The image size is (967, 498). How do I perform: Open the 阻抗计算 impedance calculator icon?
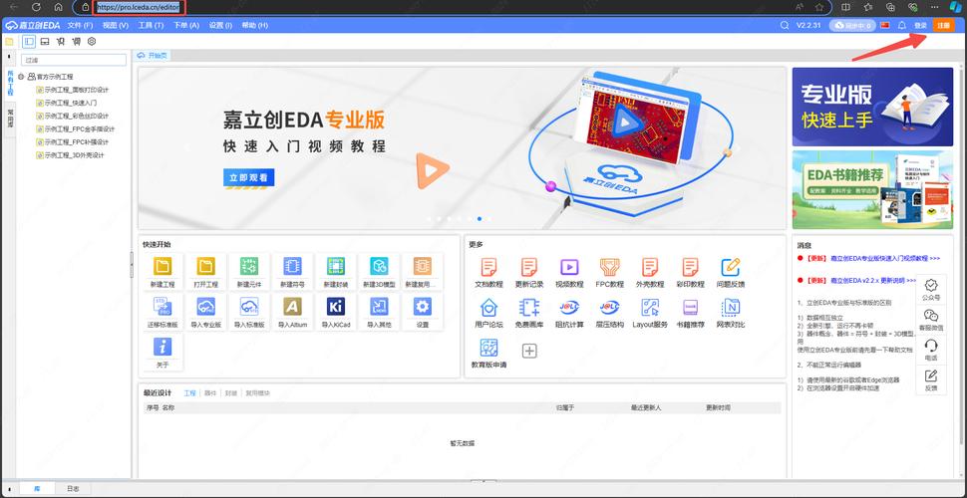pos(569,307)
